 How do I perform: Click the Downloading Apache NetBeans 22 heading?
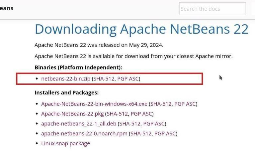141,29
